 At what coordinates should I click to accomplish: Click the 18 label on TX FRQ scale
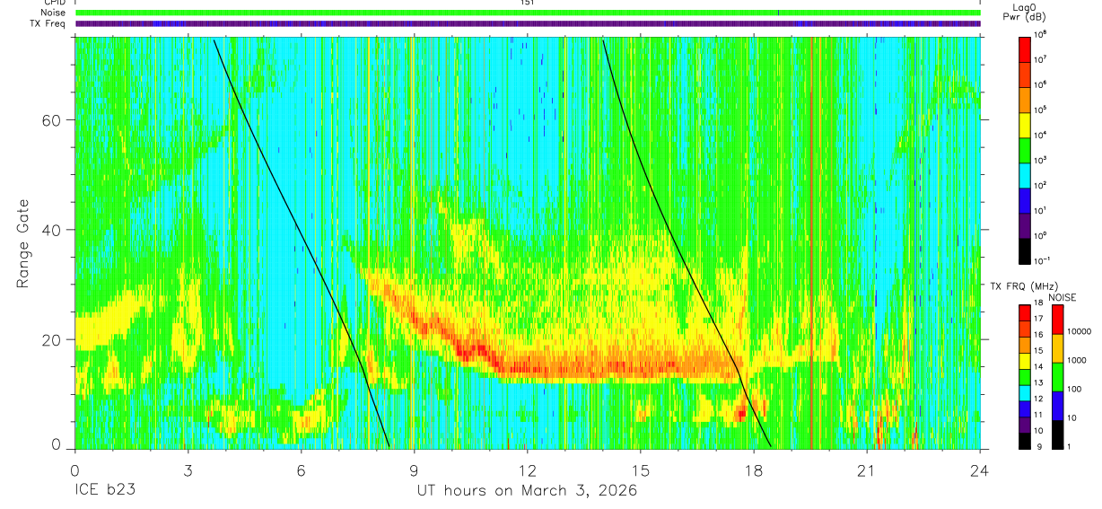tap(1038, 304)
